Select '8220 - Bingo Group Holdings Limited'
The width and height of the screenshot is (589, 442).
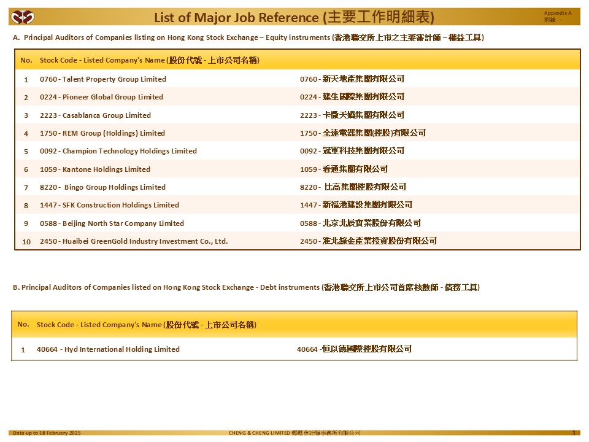(102, 187)
